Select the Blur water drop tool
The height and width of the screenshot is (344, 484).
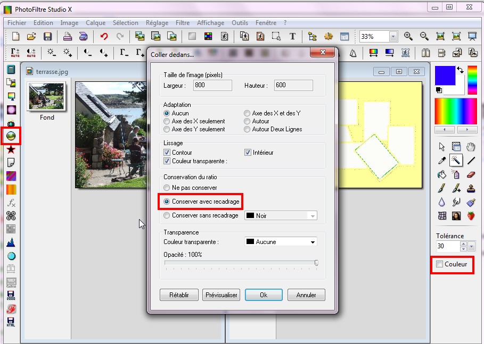(x=442, y=202)
